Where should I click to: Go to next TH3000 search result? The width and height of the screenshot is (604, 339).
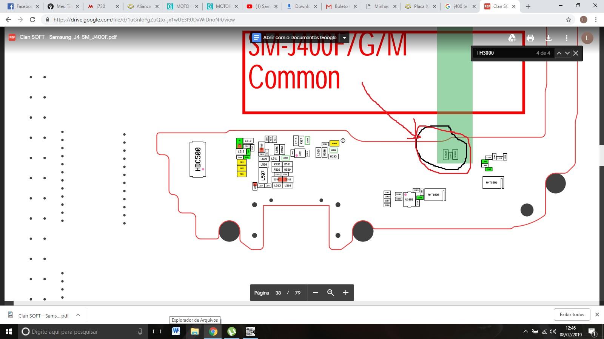(567, 53)
